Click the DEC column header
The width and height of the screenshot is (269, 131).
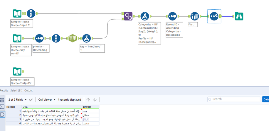pos(52,107)
